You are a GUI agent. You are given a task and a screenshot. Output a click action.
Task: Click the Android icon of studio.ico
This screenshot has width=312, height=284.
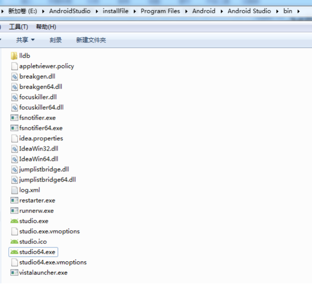tap(14, 242)
